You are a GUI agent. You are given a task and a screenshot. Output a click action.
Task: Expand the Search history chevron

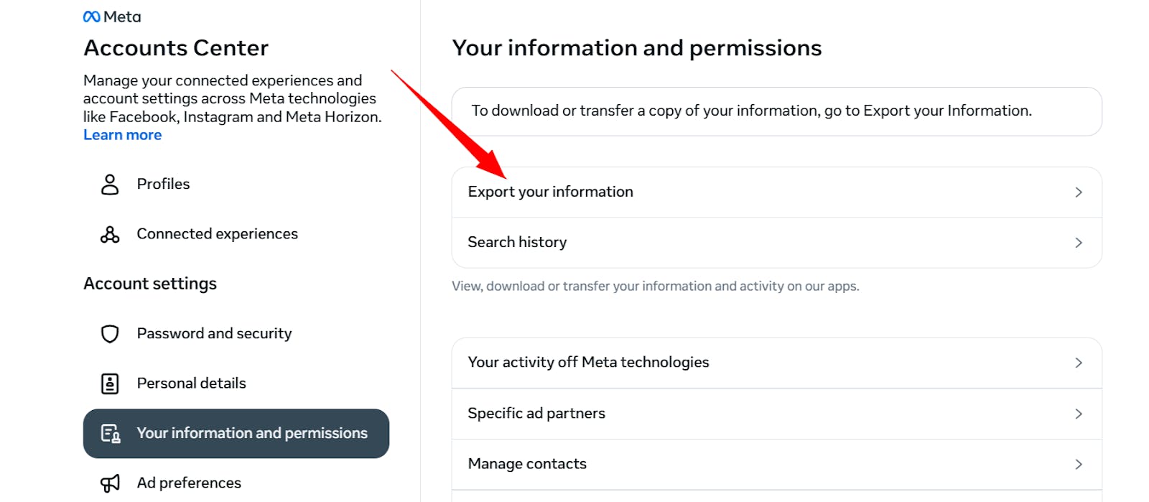1079,243
